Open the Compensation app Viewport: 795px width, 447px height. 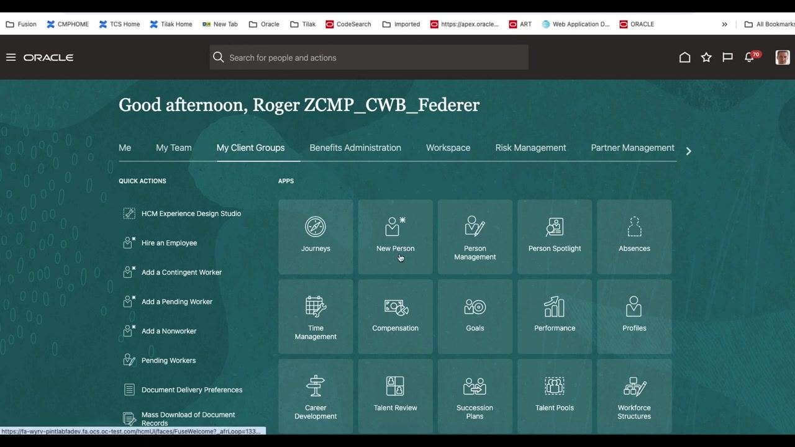(395, 317)
